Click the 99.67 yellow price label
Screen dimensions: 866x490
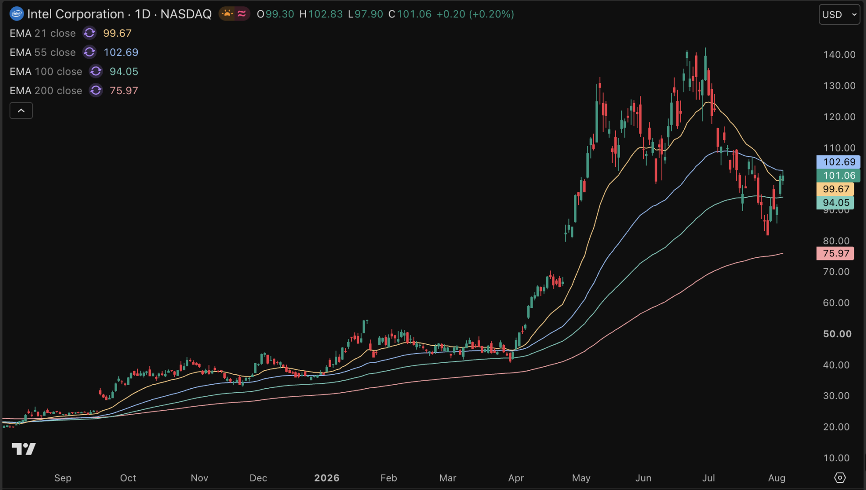(x=835, y=189)
